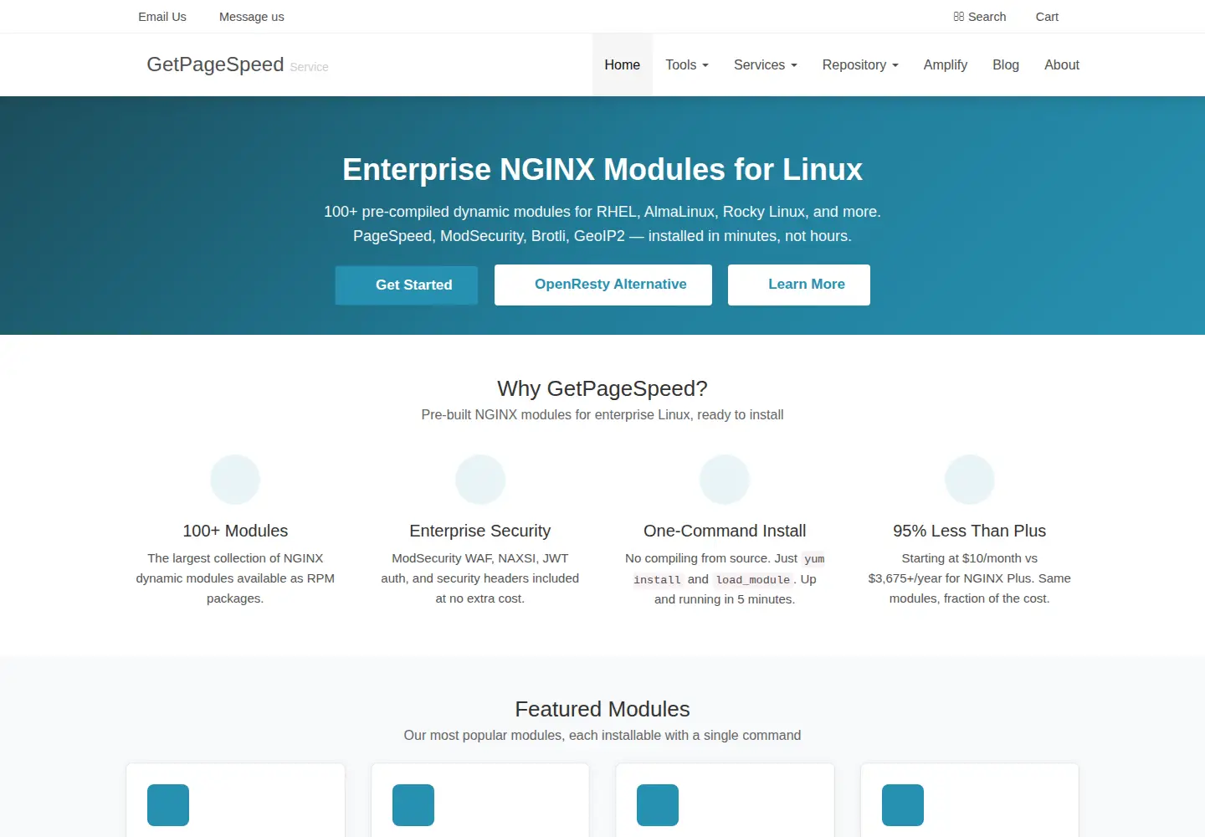This screenshot has height=837, width=1205.
Task: Click the fourth featured module card icon
Action: click(903, 805)
